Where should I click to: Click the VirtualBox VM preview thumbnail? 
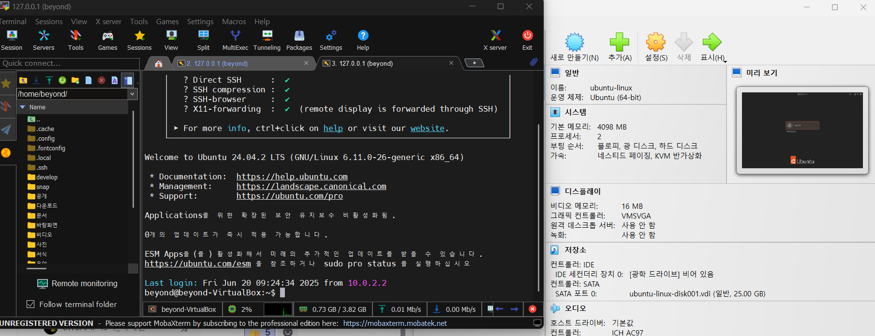(x=802, y=131)
